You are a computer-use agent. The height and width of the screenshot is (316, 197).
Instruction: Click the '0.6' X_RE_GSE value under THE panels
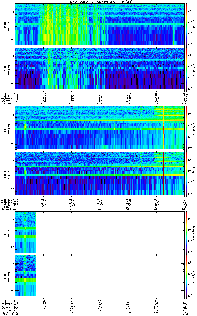pyautogui.click(x=71, y=301)
